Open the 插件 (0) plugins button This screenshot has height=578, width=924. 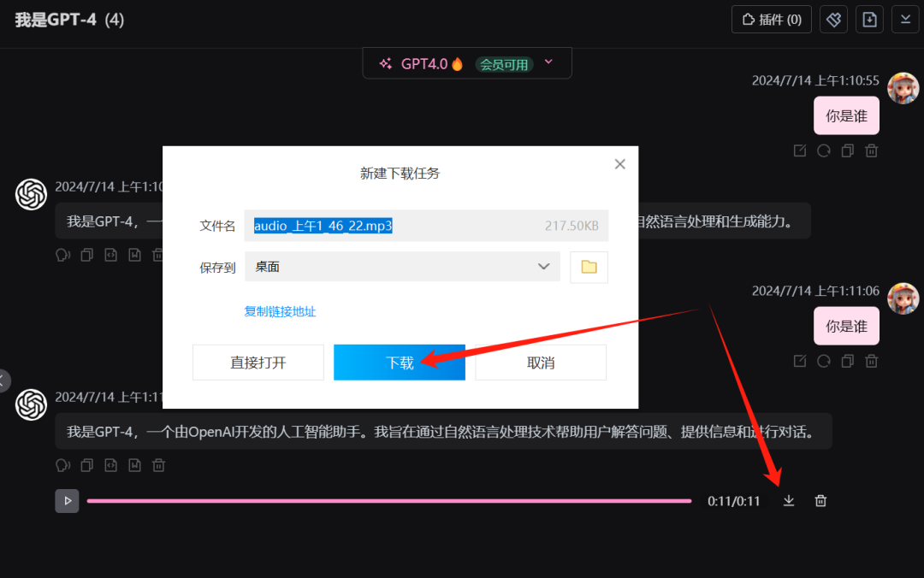[772, 20]
